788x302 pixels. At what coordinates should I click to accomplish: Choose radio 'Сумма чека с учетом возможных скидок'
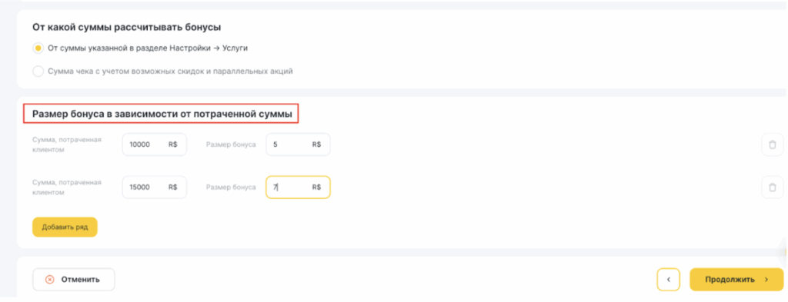(x=38, y=71)
